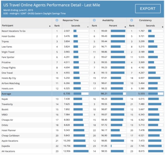This screenshot has width=165, height=155.
Task: Select the Hotels.com participant
Action: click(7, 89)
